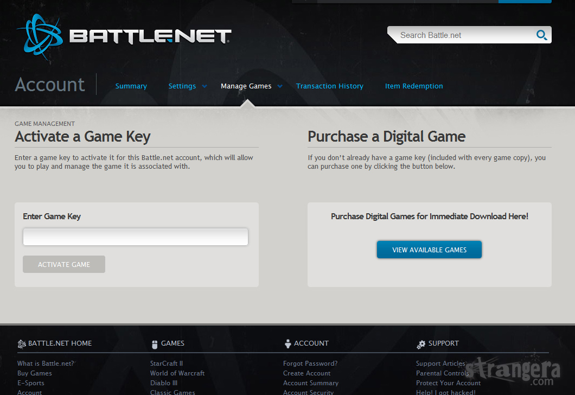Open the Summary tab

coord(131,86)
